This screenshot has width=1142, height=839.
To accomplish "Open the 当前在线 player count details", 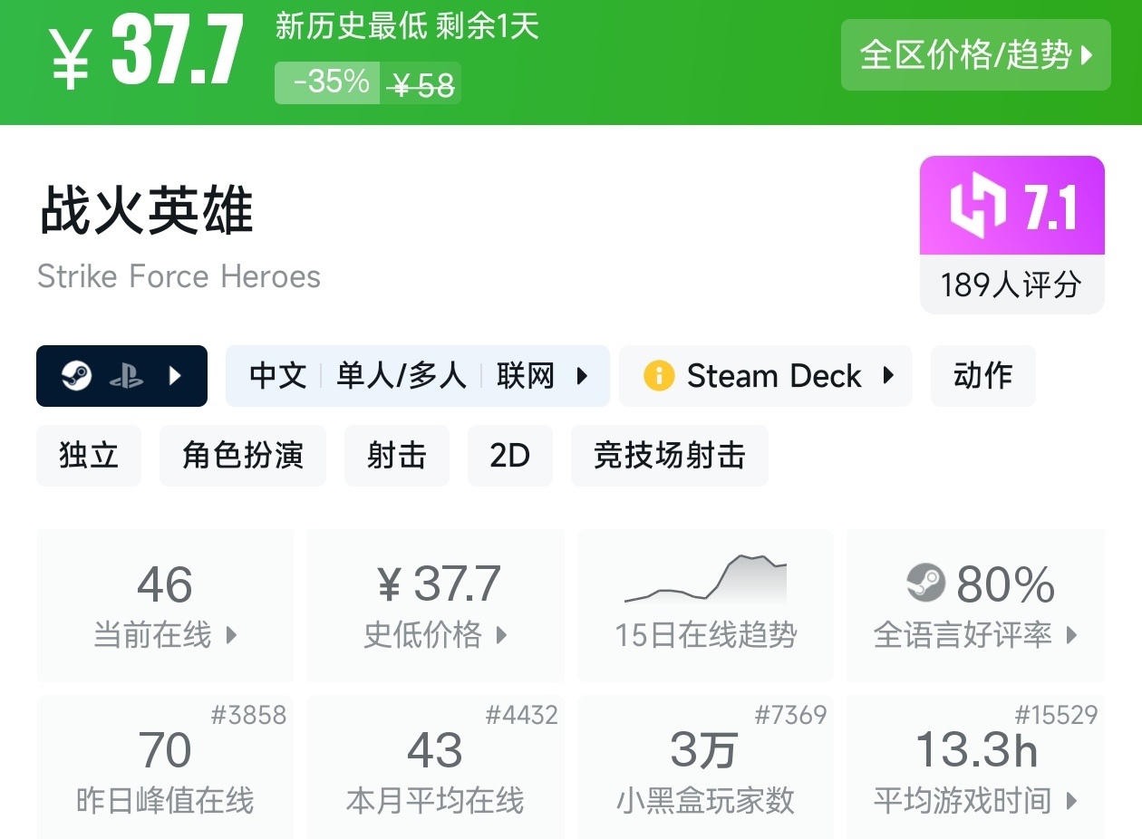I will pos(165,605).
